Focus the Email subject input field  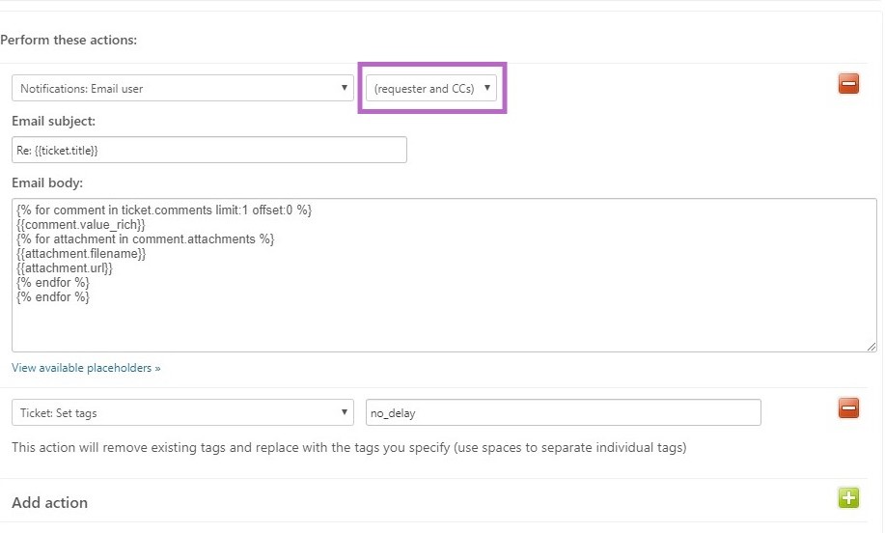tap(208, 151)
